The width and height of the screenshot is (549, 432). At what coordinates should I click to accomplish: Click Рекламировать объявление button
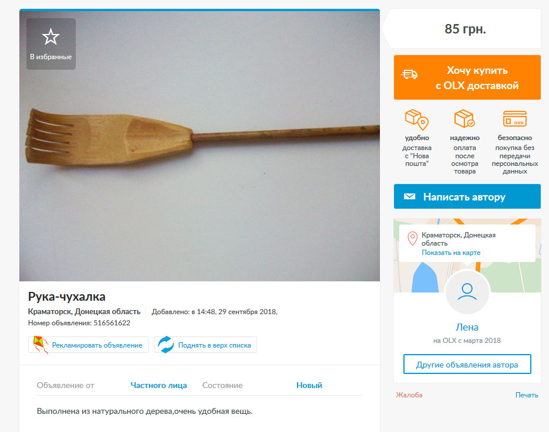[x=88, y=345]
